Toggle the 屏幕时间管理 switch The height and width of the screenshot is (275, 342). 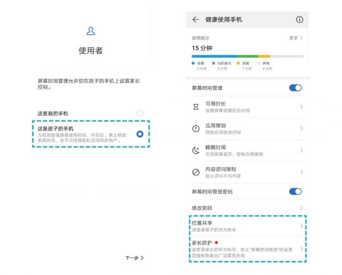pyautogui.click(x=295, y=88)
